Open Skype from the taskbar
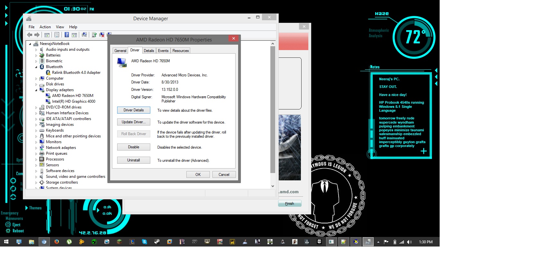 145,242
